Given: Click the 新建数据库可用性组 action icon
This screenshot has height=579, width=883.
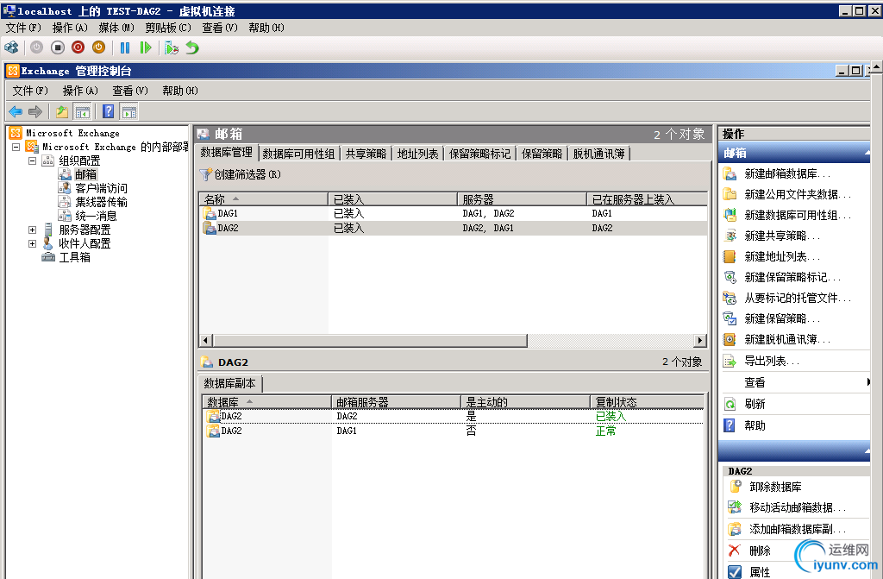Looking at the screenshot, I should [x=730, y=215].
